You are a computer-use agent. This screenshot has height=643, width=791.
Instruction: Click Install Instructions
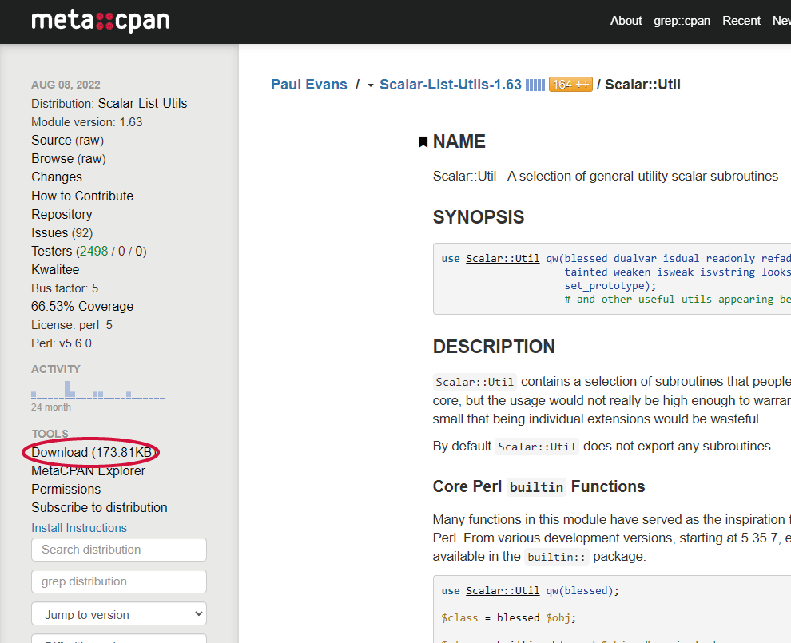coord(79,527)
